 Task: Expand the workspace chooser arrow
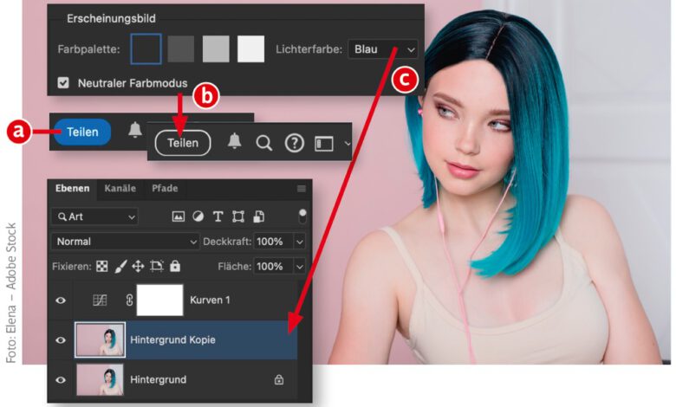pyautogui.click(x=347, y=144)
